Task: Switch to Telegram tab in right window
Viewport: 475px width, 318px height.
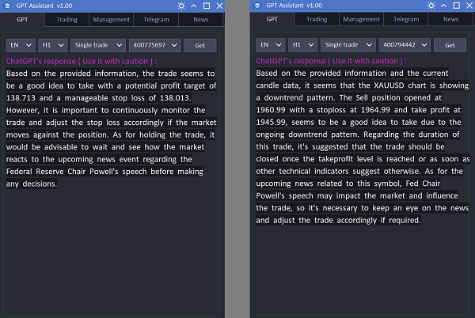Action: (406, 19)
